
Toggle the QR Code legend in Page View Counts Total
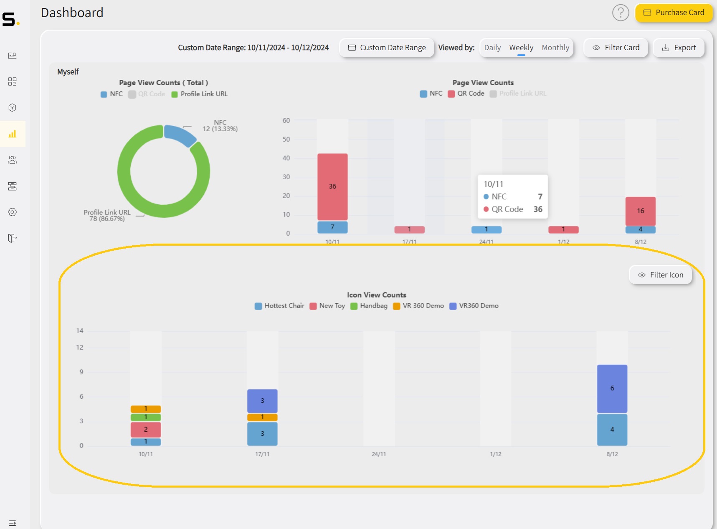click(x=147, y=94)
